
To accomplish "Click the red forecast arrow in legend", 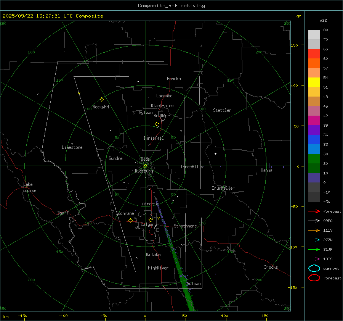I will point(314,211).
